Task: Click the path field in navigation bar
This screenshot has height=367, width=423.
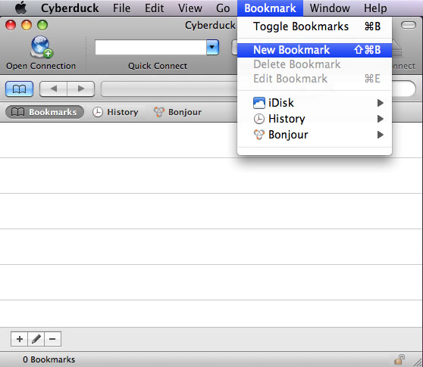Action: click(x=169, y=89)
